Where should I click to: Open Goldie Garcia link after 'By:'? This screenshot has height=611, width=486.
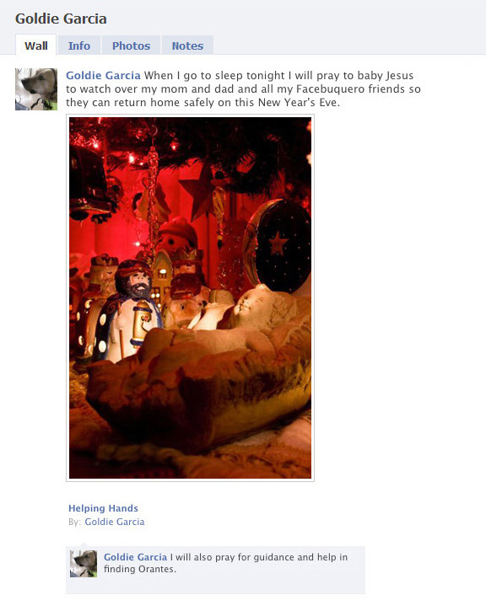click(114, 522)
